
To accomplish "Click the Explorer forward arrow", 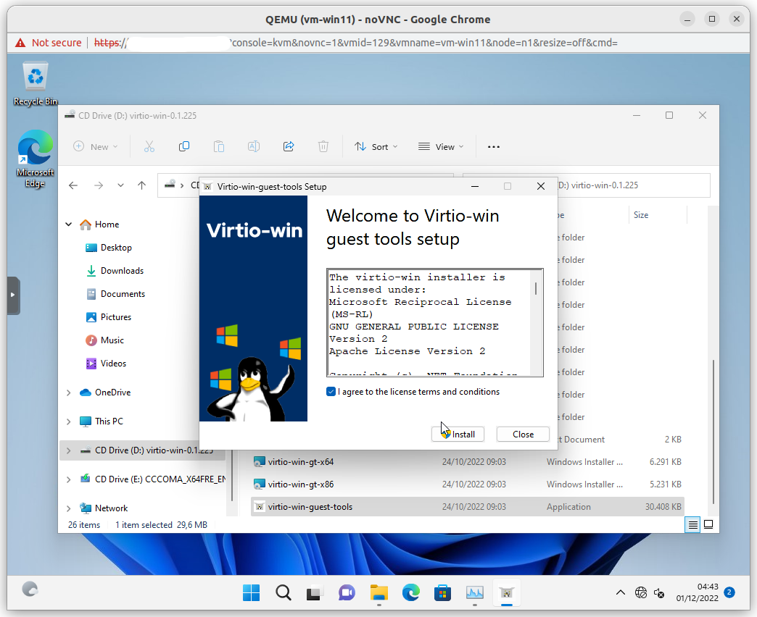I will pyautogui.click(x=99, y=185).
